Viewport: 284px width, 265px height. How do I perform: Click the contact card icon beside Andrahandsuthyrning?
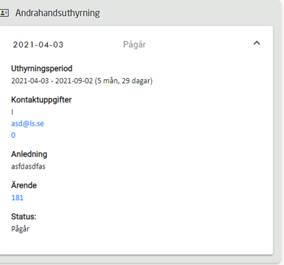tap(4, 13)
